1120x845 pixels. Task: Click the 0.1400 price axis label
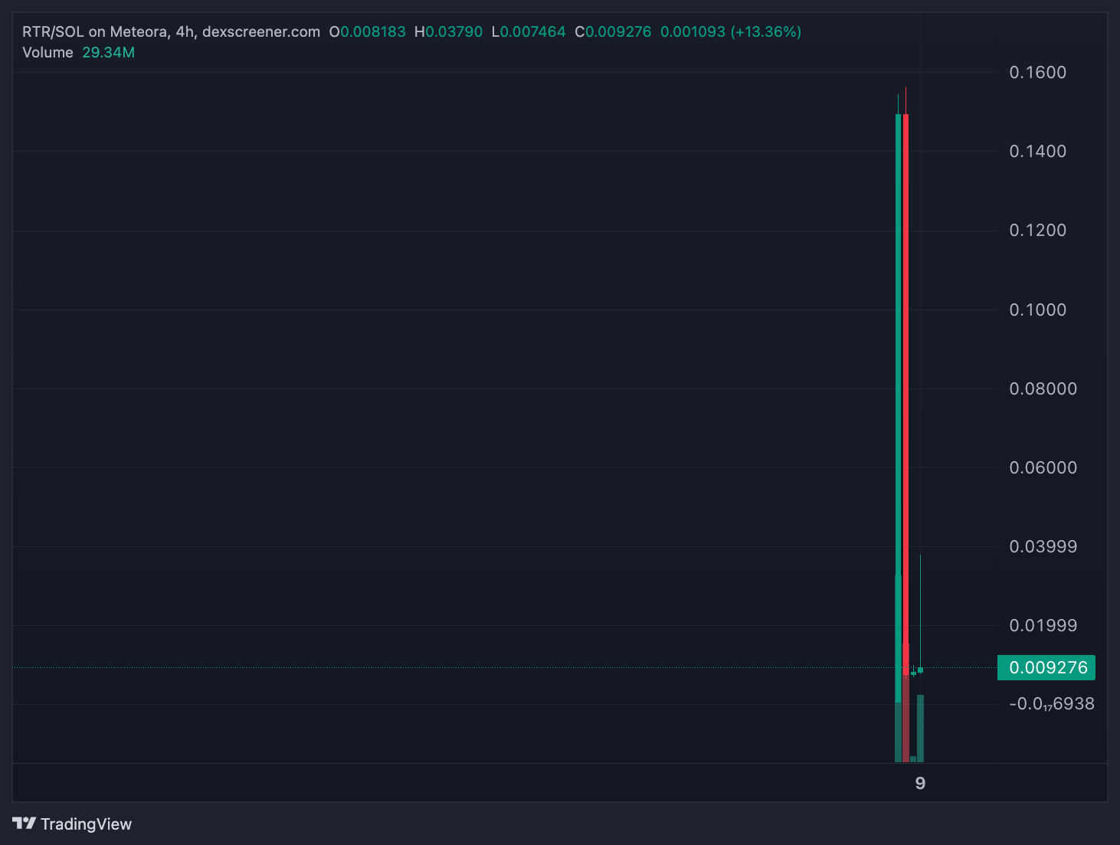click(1037, 151)
